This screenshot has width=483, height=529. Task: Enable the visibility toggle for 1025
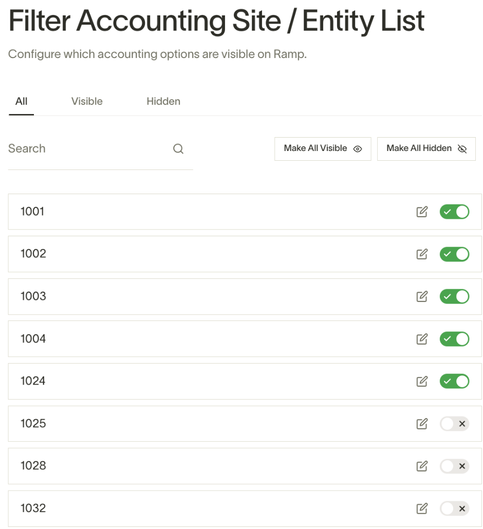[454, 424]
